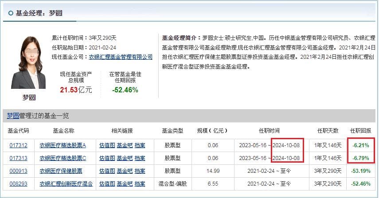
Task: View 估值图 for 农银医疗精选股票A
Action: point(107,145)
